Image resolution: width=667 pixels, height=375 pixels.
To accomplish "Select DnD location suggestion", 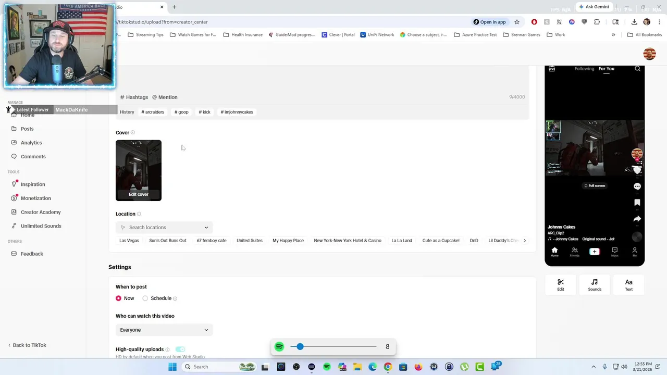I will click(474, 241).
